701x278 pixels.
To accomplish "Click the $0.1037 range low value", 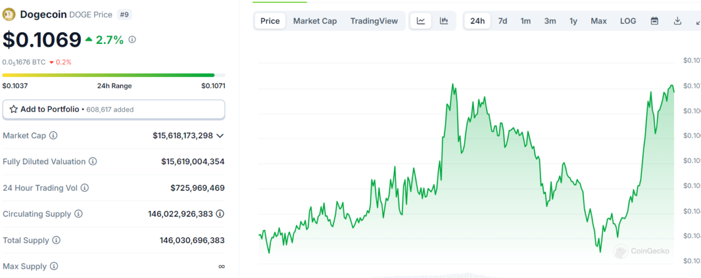I will [15, 86].
